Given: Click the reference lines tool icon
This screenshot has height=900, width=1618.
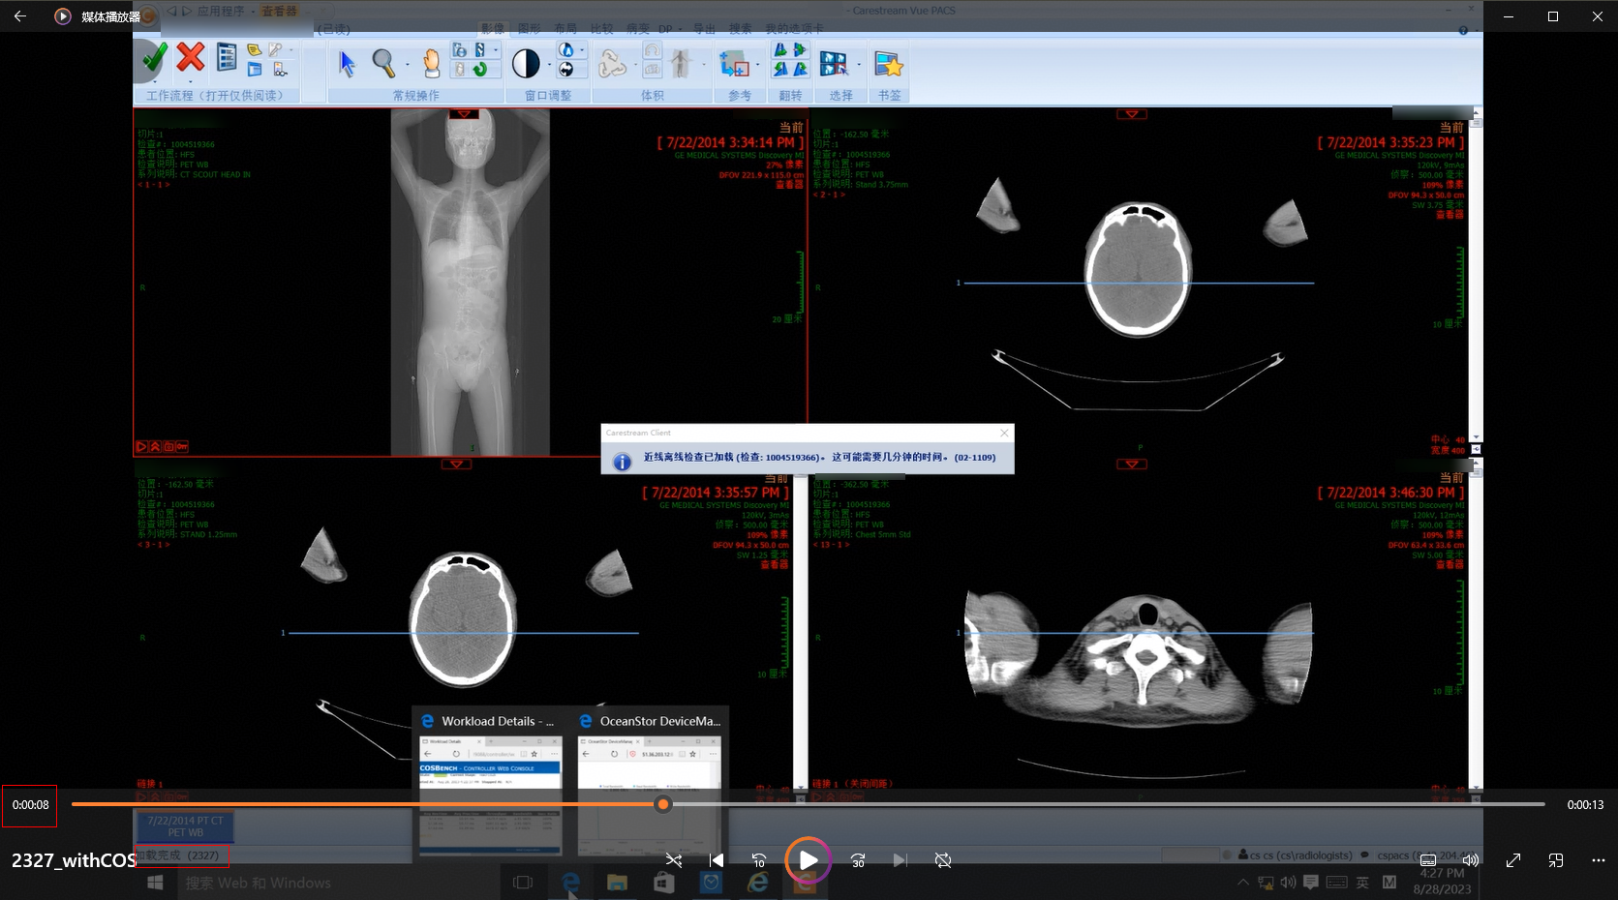Looking at the screenshot, I should (x=735, y=65).
